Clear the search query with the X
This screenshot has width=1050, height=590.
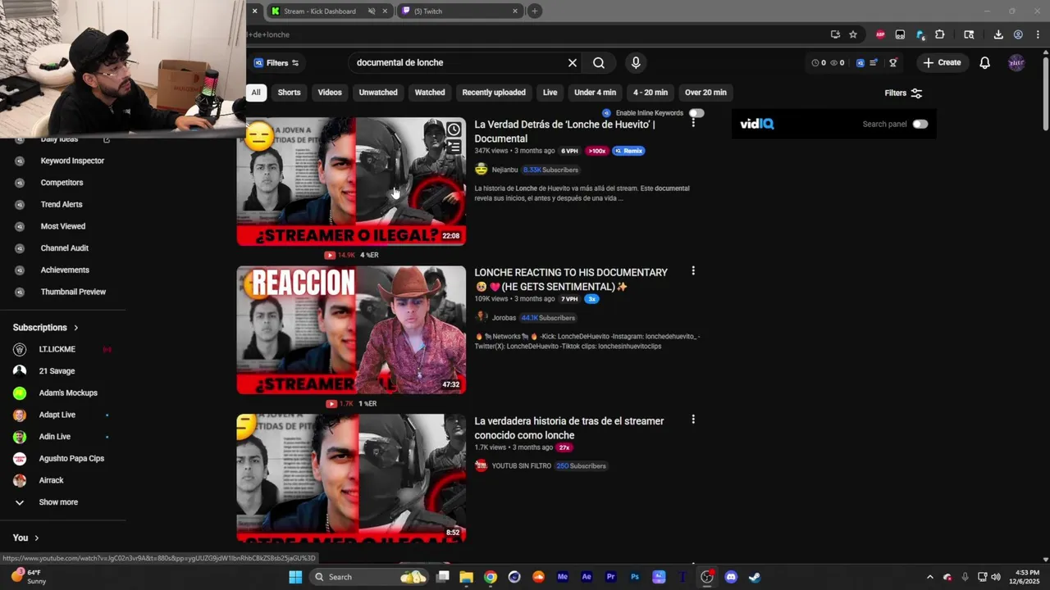point(573,63)
